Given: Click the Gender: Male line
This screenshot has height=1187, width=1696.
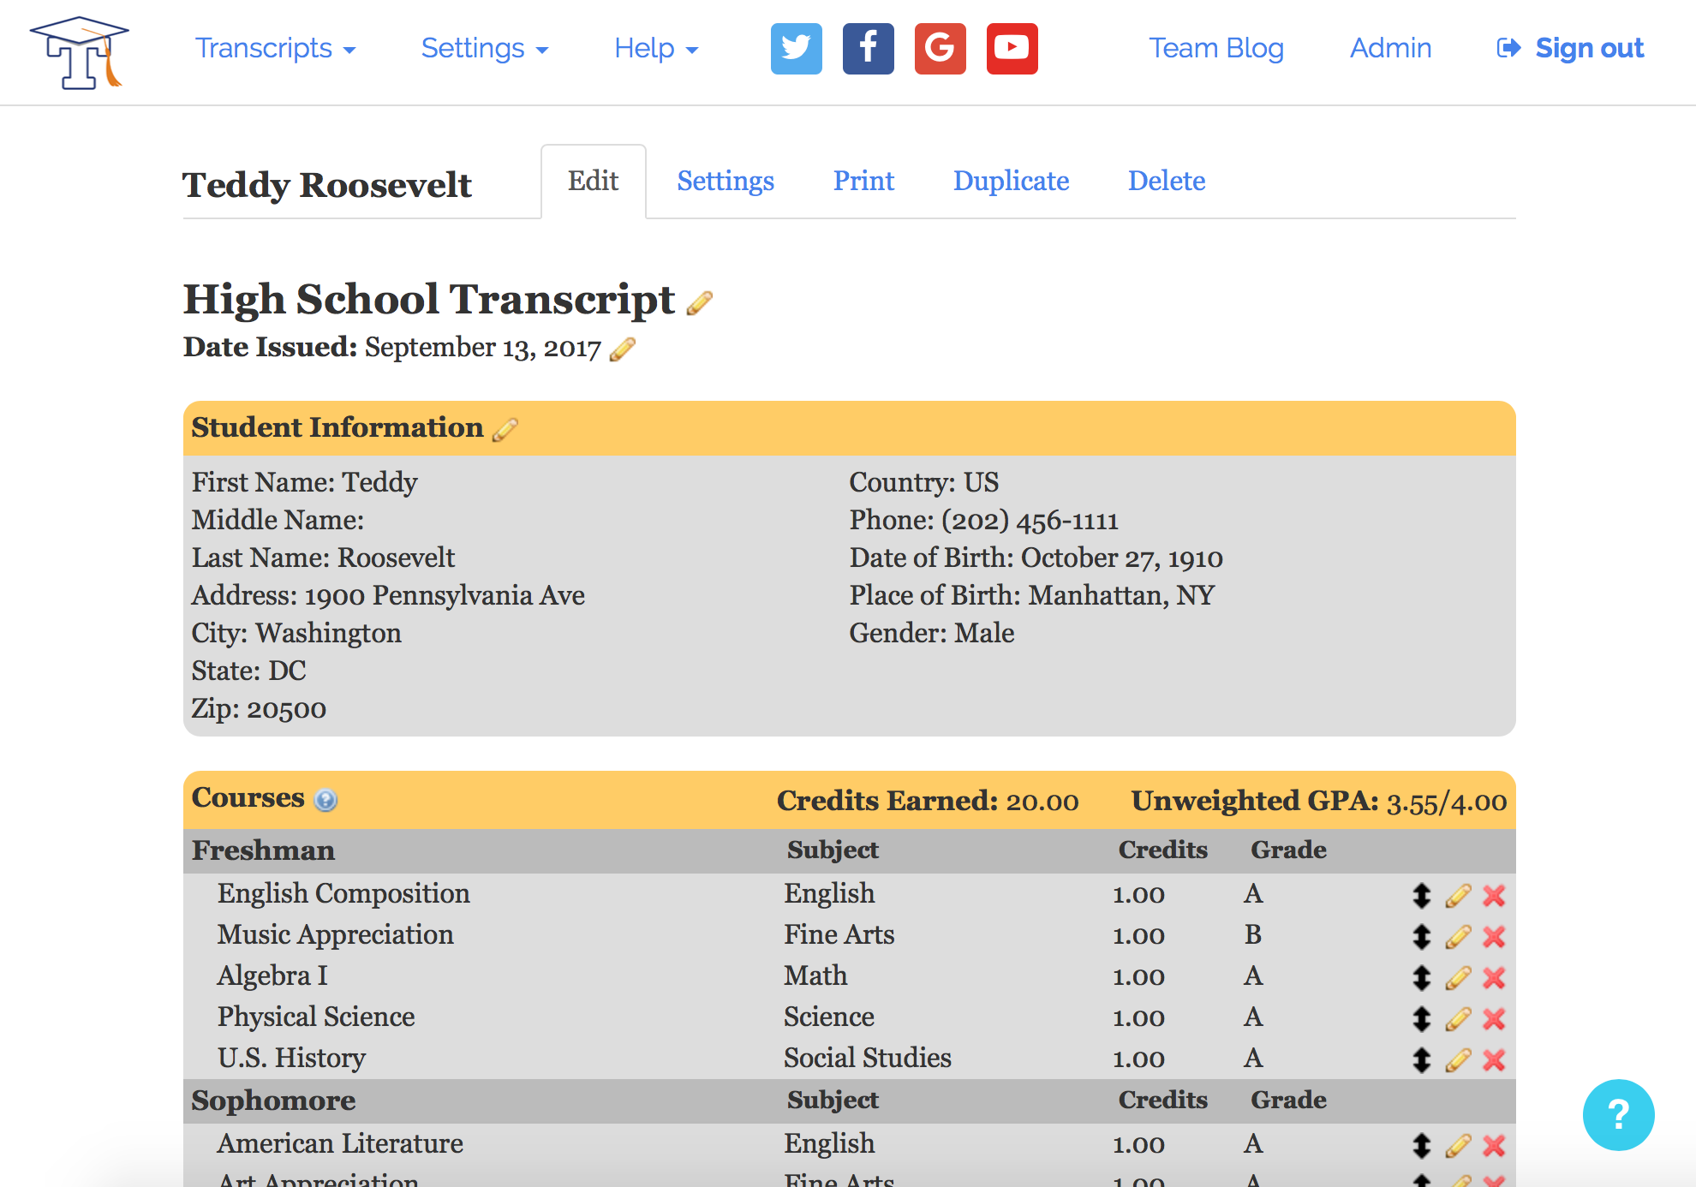Looking at the screenshot, I should click(x=932, y=634).
